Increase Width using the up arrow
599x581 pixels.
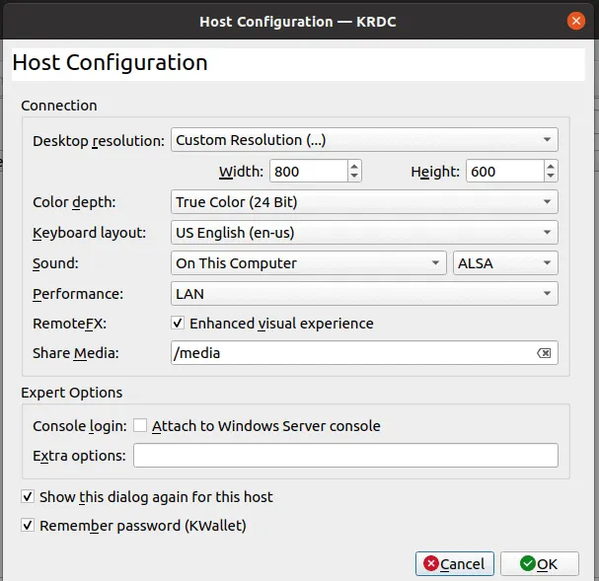coord(354,166)
